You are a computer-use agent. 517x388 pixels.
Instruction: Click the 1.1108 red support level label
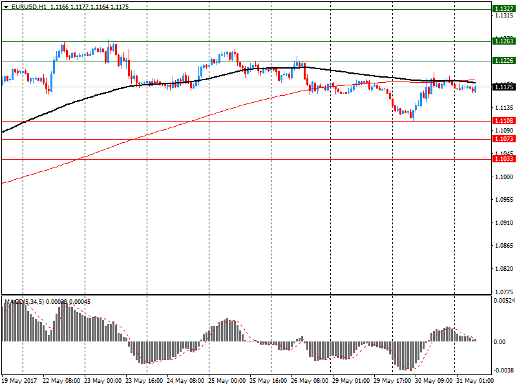tap(504, 121)
